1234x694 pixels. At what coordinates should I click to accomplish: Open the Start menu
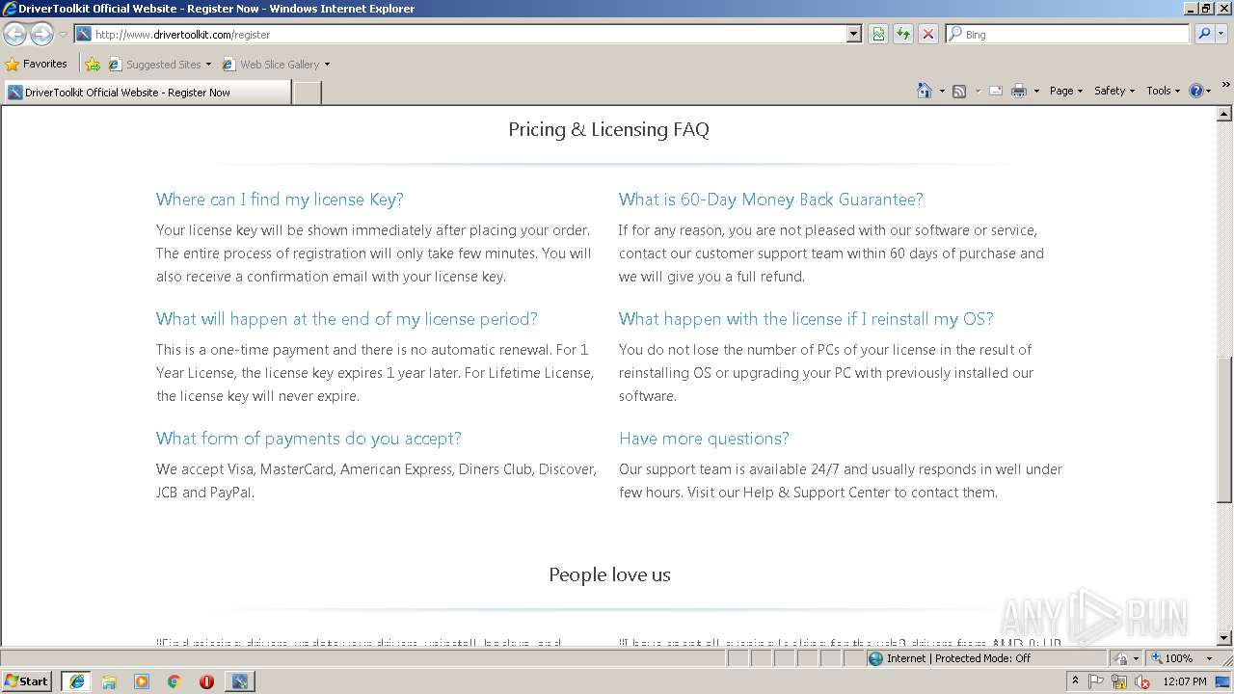(27, 681)
